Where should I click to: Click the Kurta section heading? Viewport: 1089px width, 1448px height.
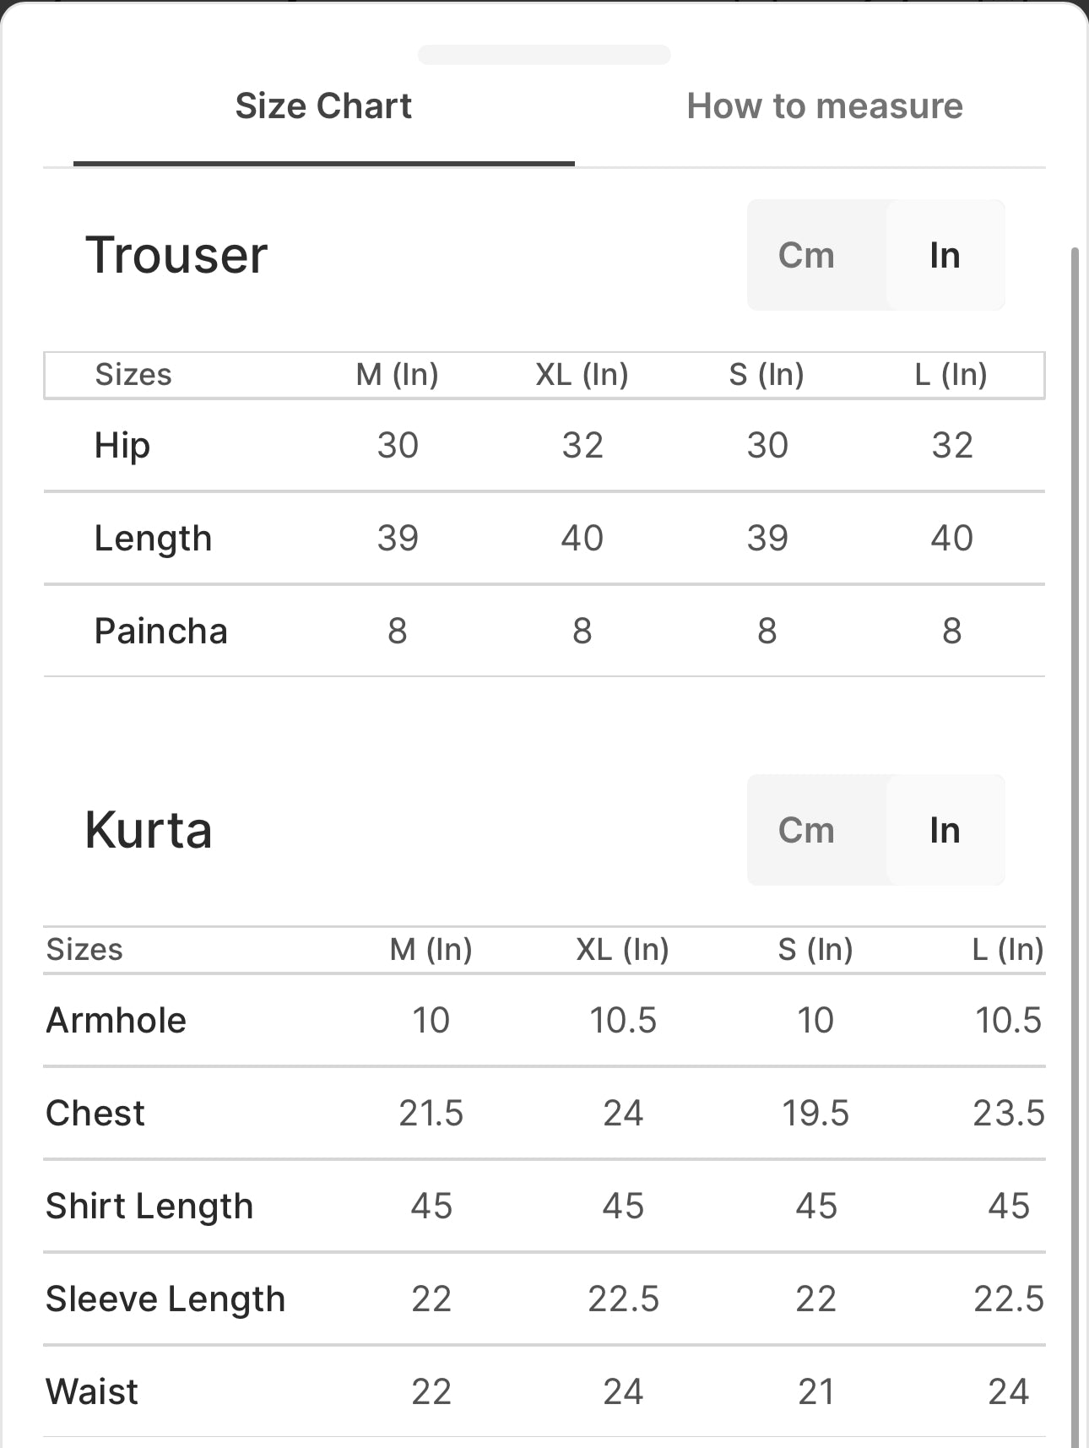[x=149, y=830]
